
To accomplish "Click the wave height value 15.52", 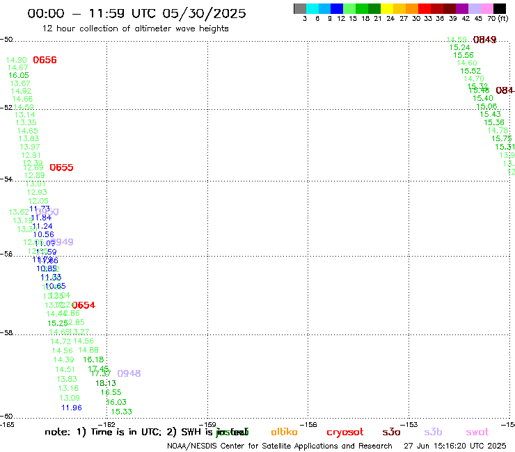I will tap(470, 71).
